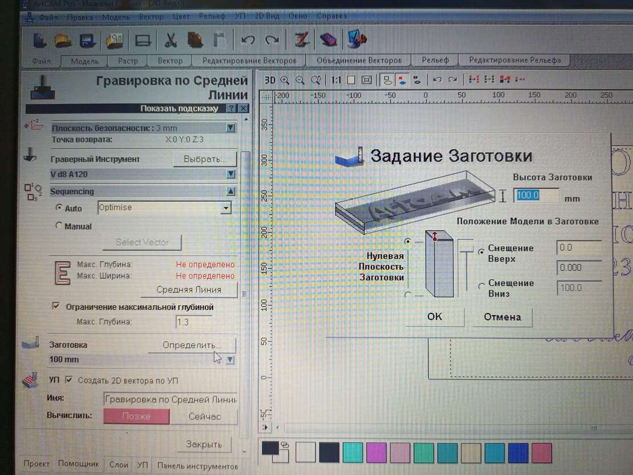This screenshot has height=475, width=633.
Task: Switch to the Слои tab
Action: tap(119, 465)
